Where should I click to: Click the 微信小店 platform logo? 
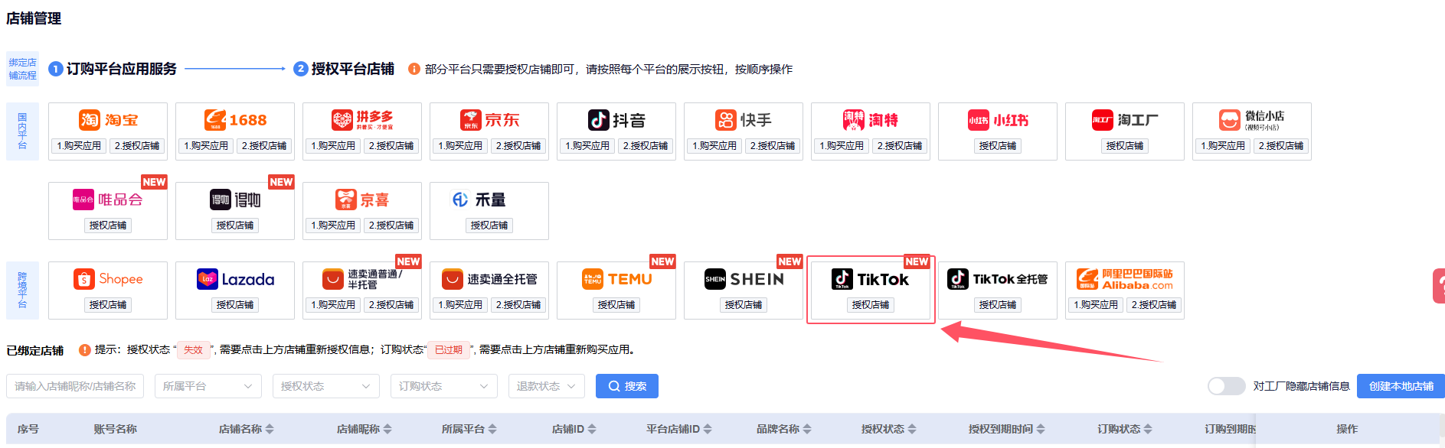point(1252,120)
